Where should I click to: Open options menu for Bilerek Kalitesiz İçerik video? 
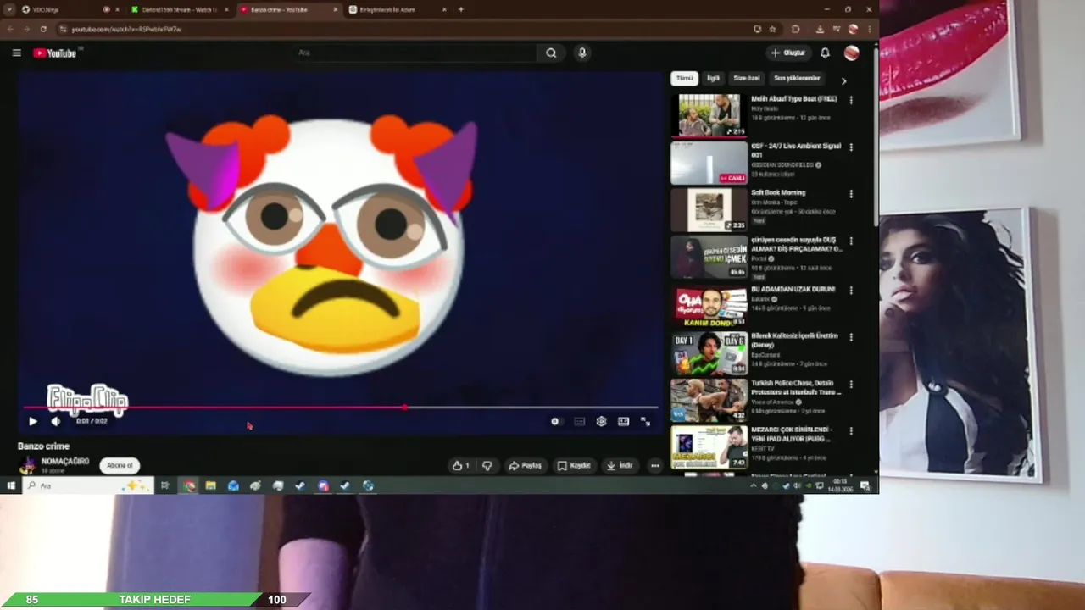851,337
